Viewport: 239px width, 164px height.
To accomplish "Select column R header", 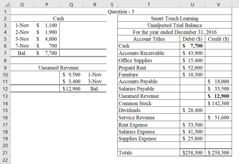I will click(x=95, y=5).
